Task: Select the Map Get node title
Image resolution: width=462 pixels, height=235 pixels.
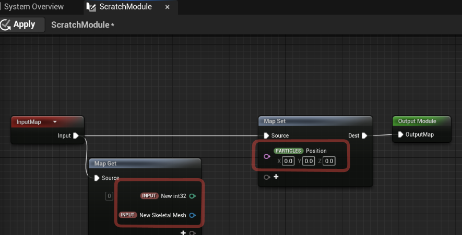Action: click(105, 163)
